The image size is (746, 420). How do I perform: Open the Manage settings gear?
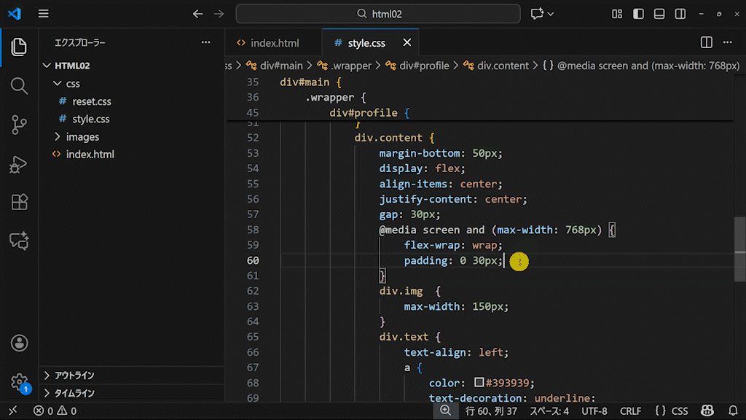(x=19, y=382)
